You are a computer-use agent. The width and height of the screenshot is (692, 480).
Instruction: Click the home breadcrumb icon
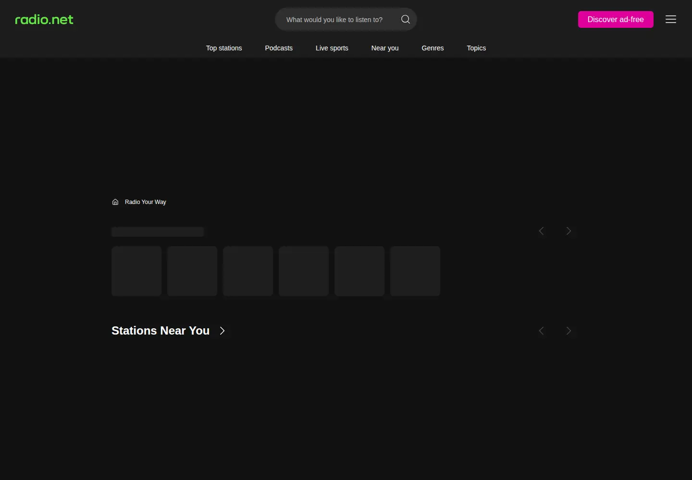pos(115,202)
